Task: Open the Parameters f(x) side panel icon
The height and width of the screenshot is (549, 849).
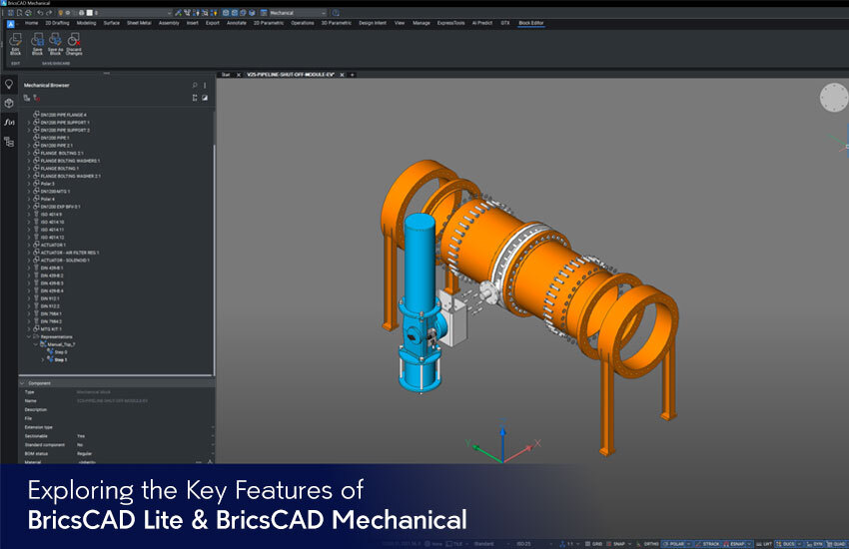Action: 9,122
